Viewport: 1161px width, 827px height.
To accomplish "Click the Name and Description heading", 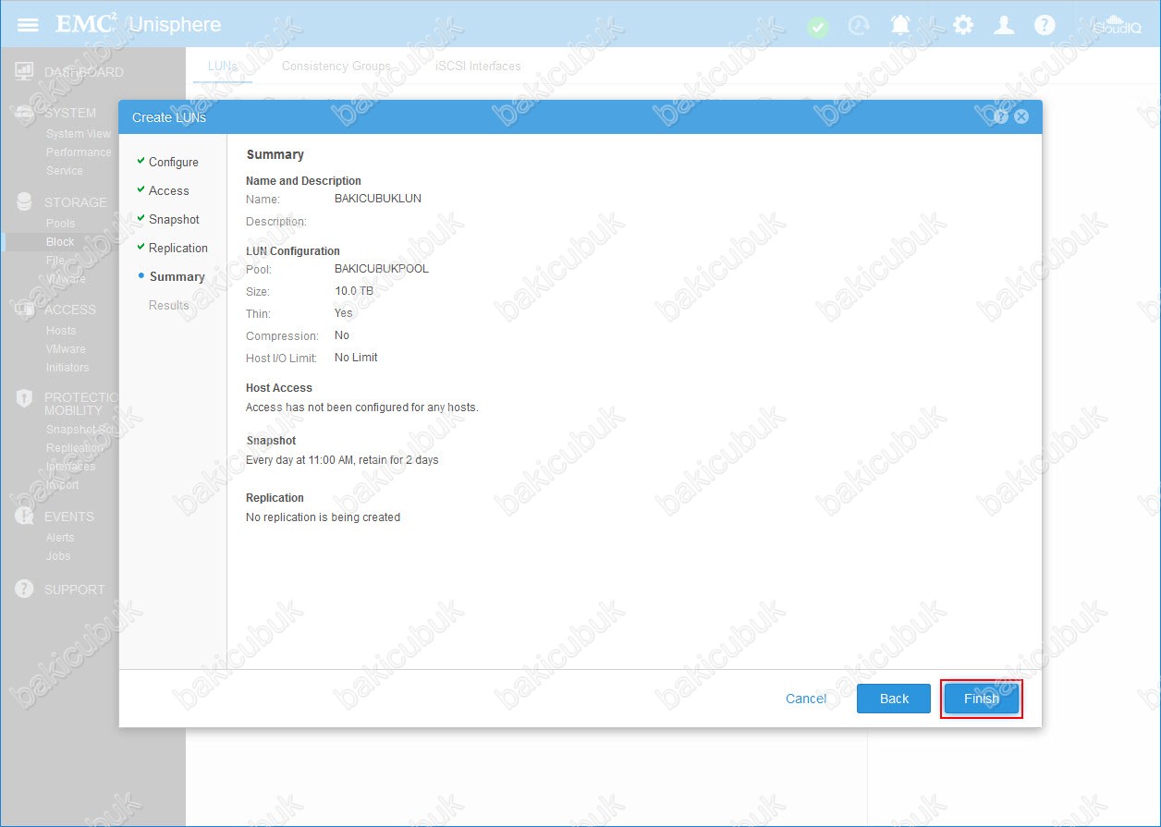I will tap(304, 181).
